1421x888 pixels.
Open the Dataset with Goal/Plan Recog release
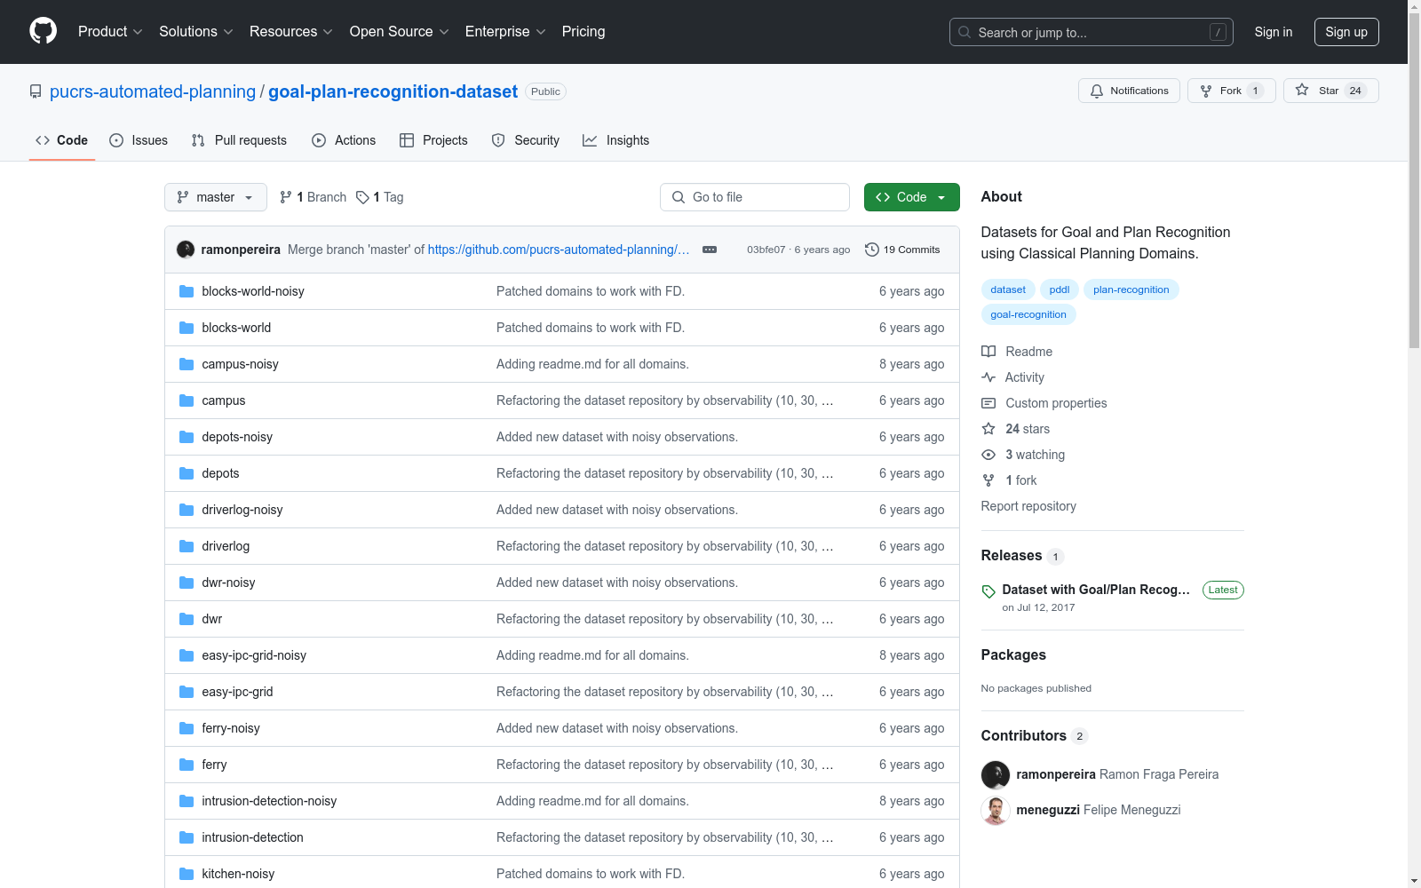point(1096,590)
